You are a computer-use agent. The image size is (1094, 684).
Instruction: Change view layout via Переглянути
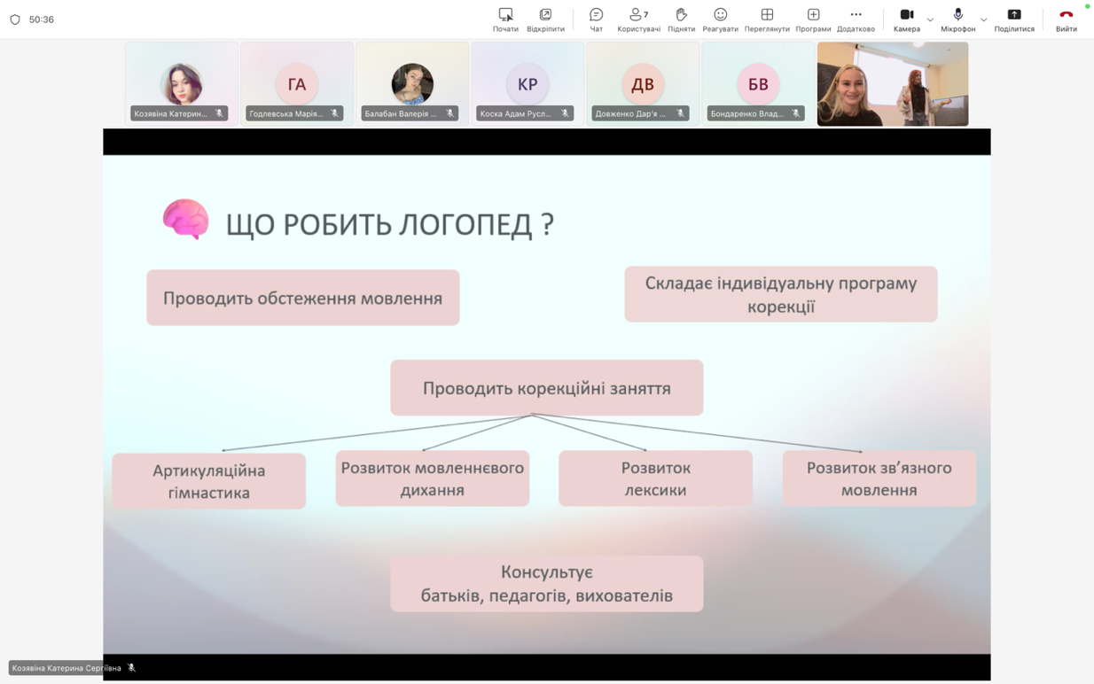(767, 19)
